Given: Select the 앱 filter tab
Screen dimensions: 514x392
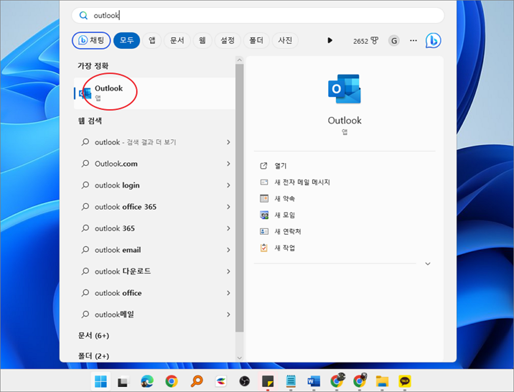Looking at the screenshot, I should [x=152, y=40].
